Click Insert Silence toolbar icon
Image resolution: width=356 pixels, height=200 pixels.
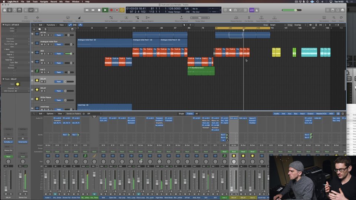click(274, 18)
